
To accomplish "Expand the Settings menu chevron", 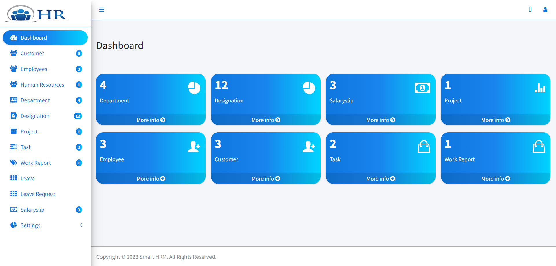I will (81, 225).
